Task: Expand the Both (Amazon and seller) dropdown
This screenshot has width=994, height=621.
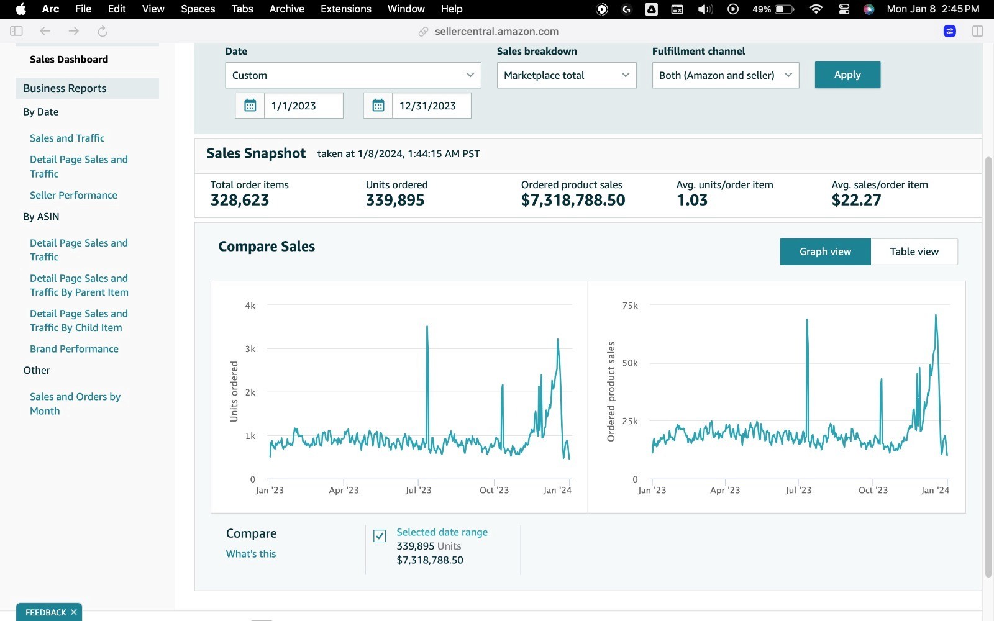Action: tap(725, 75)
